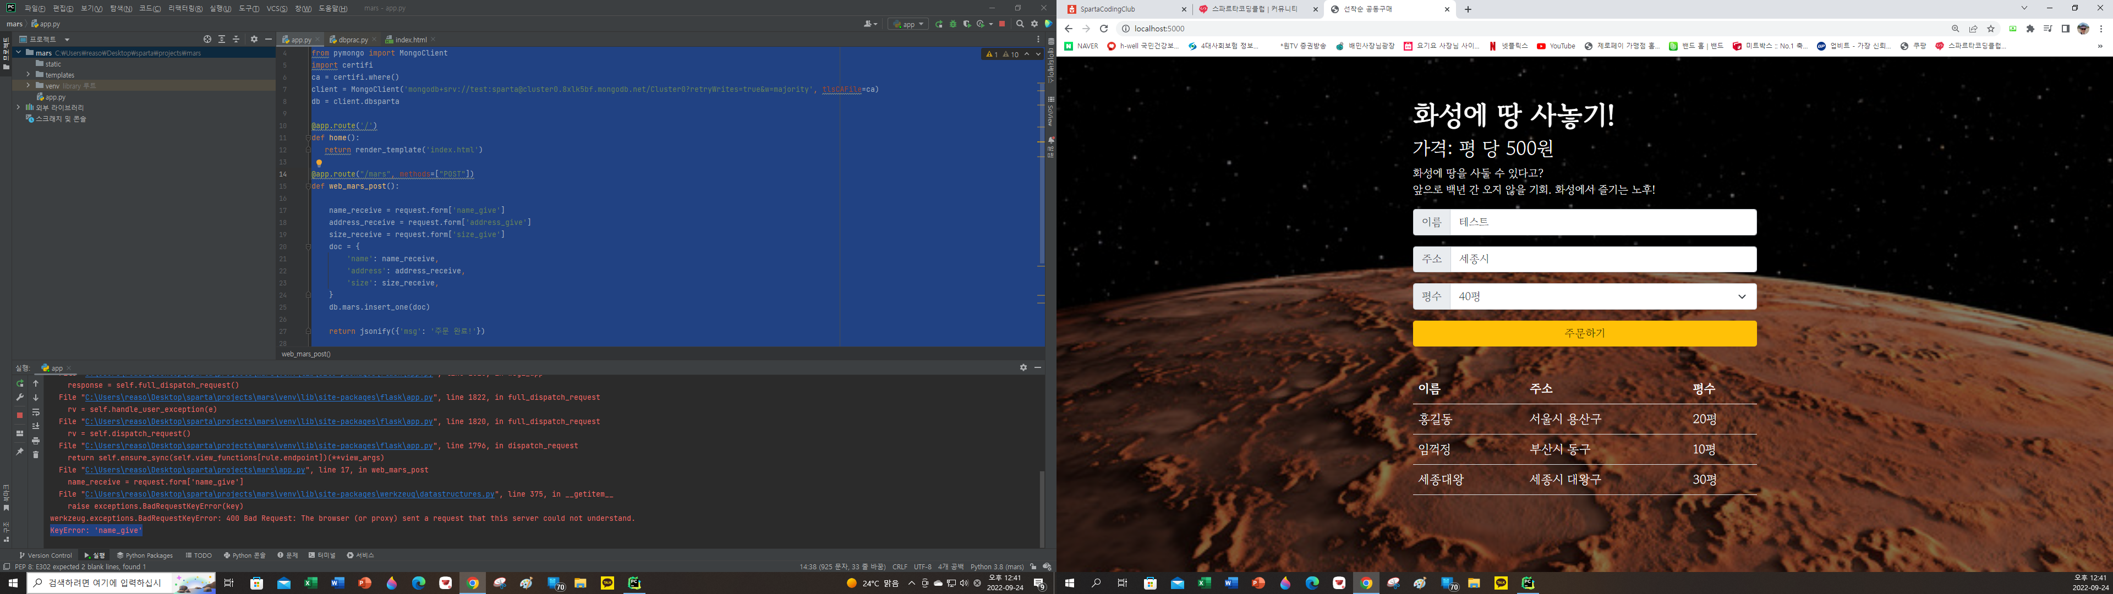Open the werkzeug datastructures.py traceback link
2113x594 pixels.
[289, 495]
